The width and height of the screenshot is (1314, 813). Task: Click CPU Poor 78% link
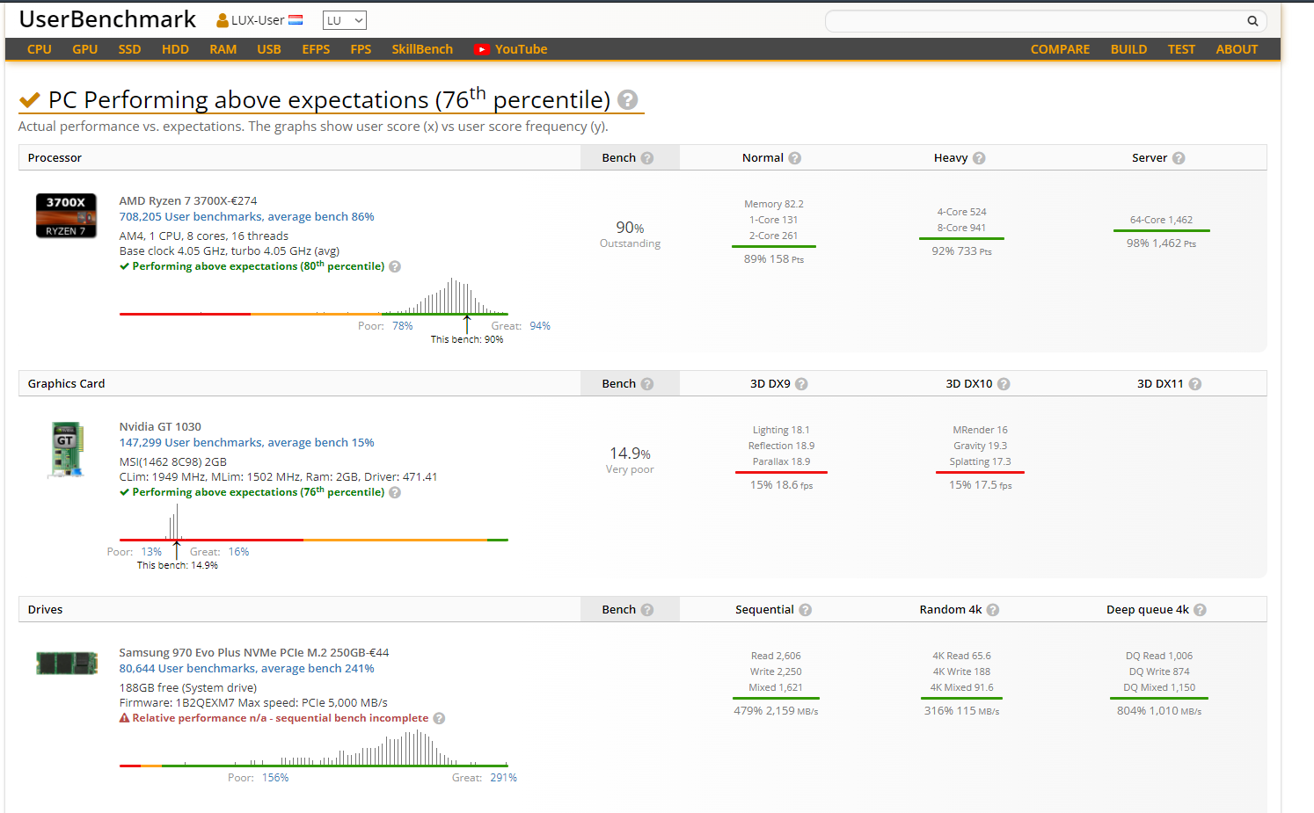403,326
